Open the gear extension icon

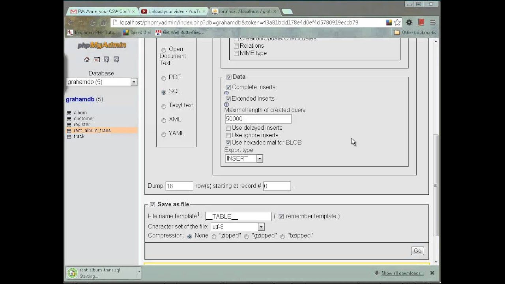tap(409, 22)
